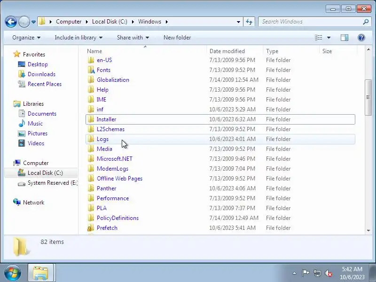Select Favorites in the navigation pane
Screen dimensions: 376x282
(x=34, y=55)
